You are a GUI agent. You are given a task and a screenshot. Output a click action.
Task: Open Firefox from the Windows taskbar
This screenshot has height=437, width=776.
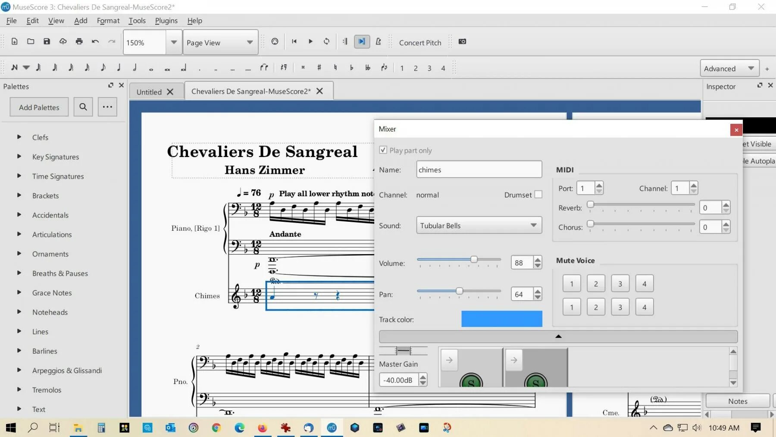pyautogui.click(x=262, y=428)
